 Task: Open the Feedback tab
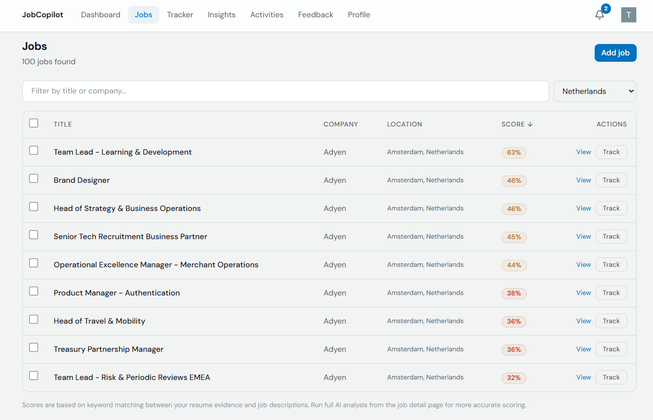click(x=316, y=15)
